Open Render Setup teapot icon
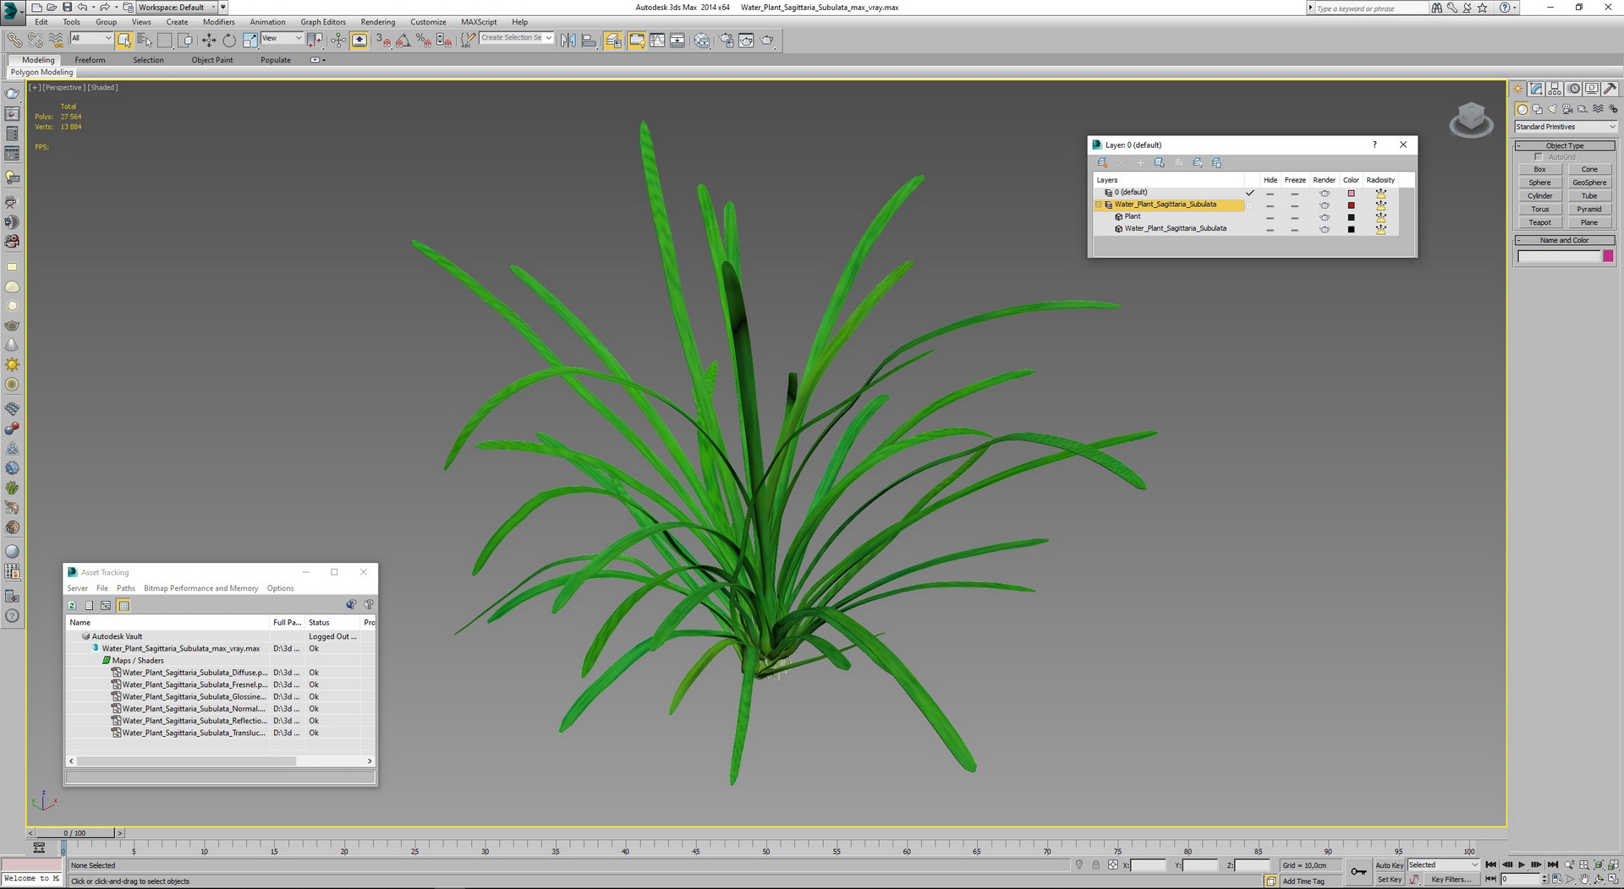The image size is (1624, 889). click(x=727, y=40)
